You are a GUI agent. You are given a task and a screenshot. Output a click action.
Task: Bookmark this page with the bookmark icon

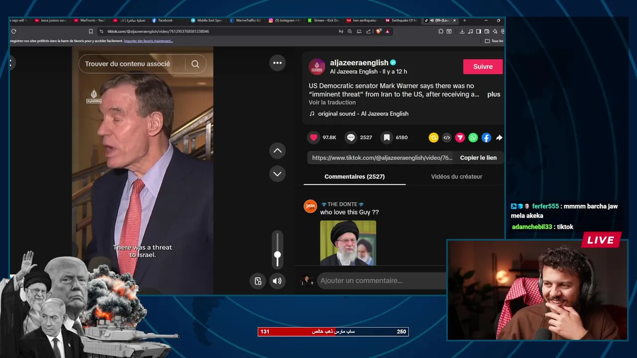click(91, 31)
